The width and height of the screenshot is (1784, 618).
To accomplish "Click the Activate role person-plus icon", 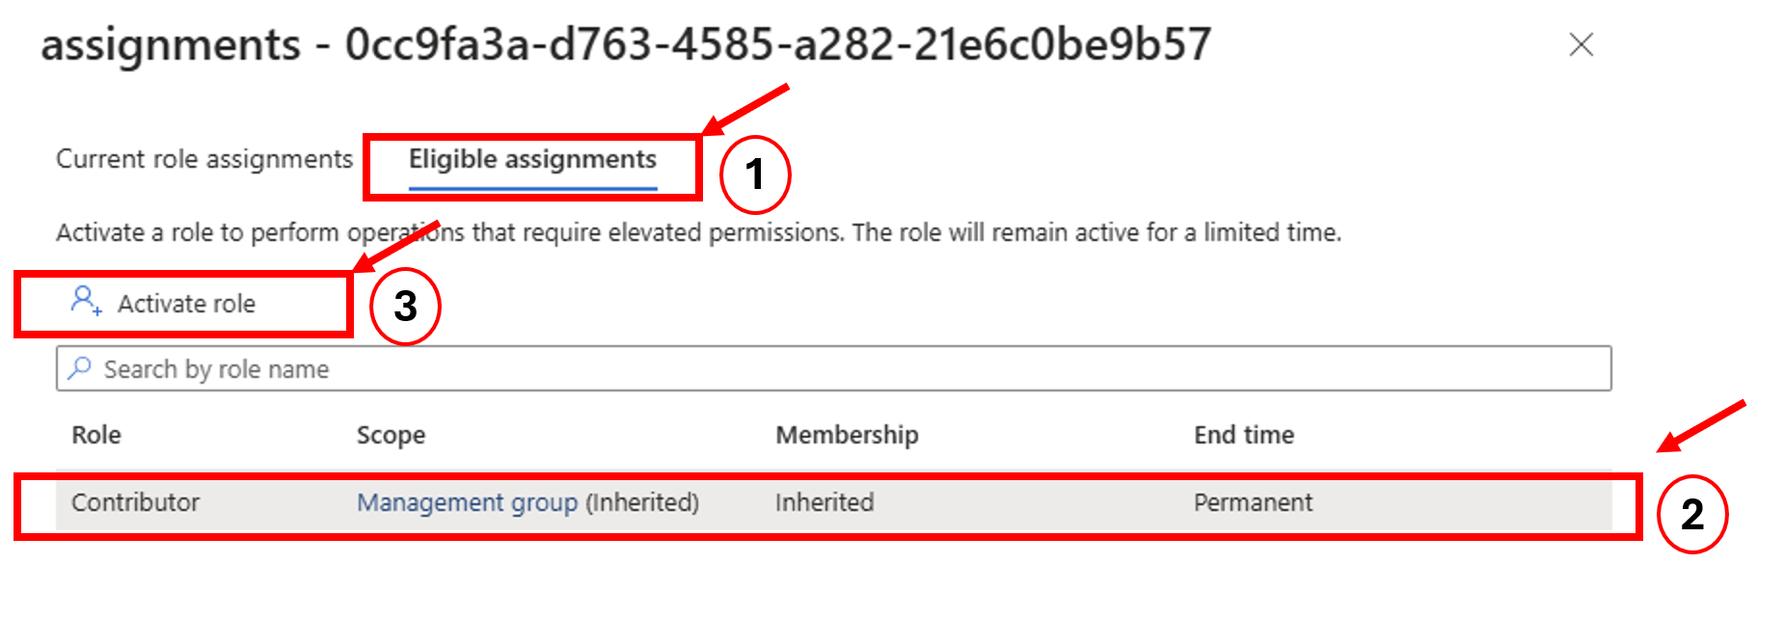I will tap(85, 301).
